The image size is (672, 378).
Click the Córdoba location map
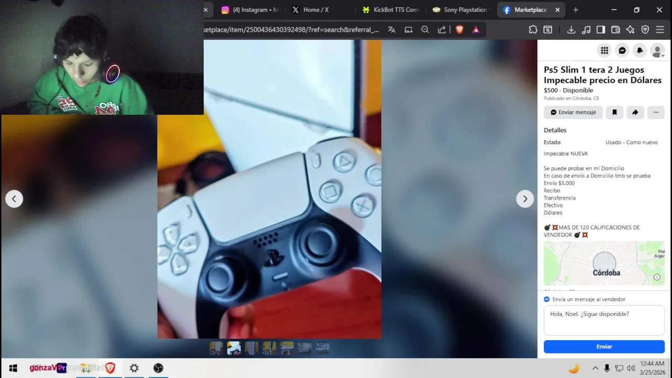coord(604,264)
